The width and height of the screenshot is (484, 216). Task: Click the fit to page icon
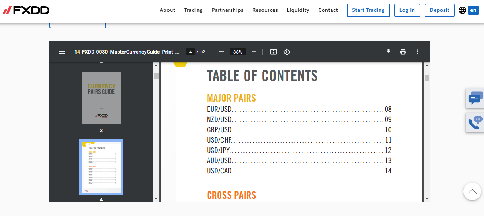pyautogui.click(x=273, y=52)
